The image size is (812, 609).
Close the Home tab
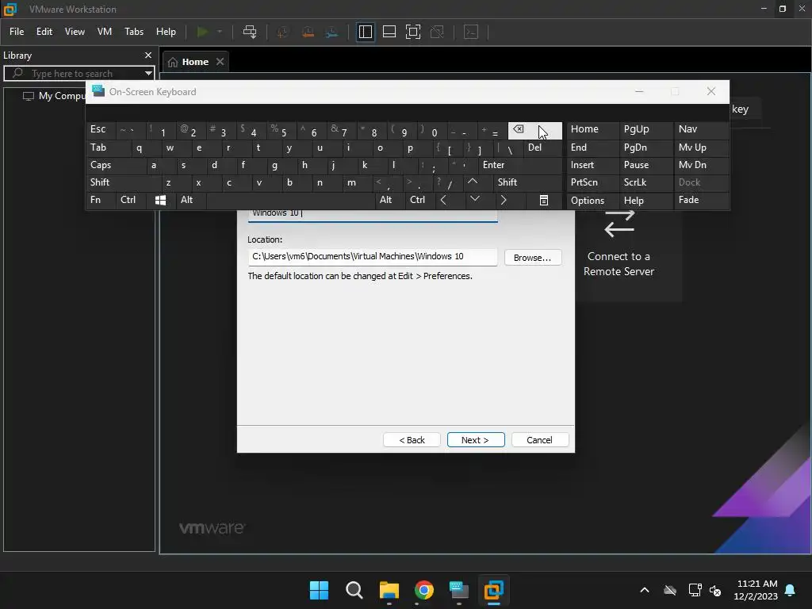[220, 62]
